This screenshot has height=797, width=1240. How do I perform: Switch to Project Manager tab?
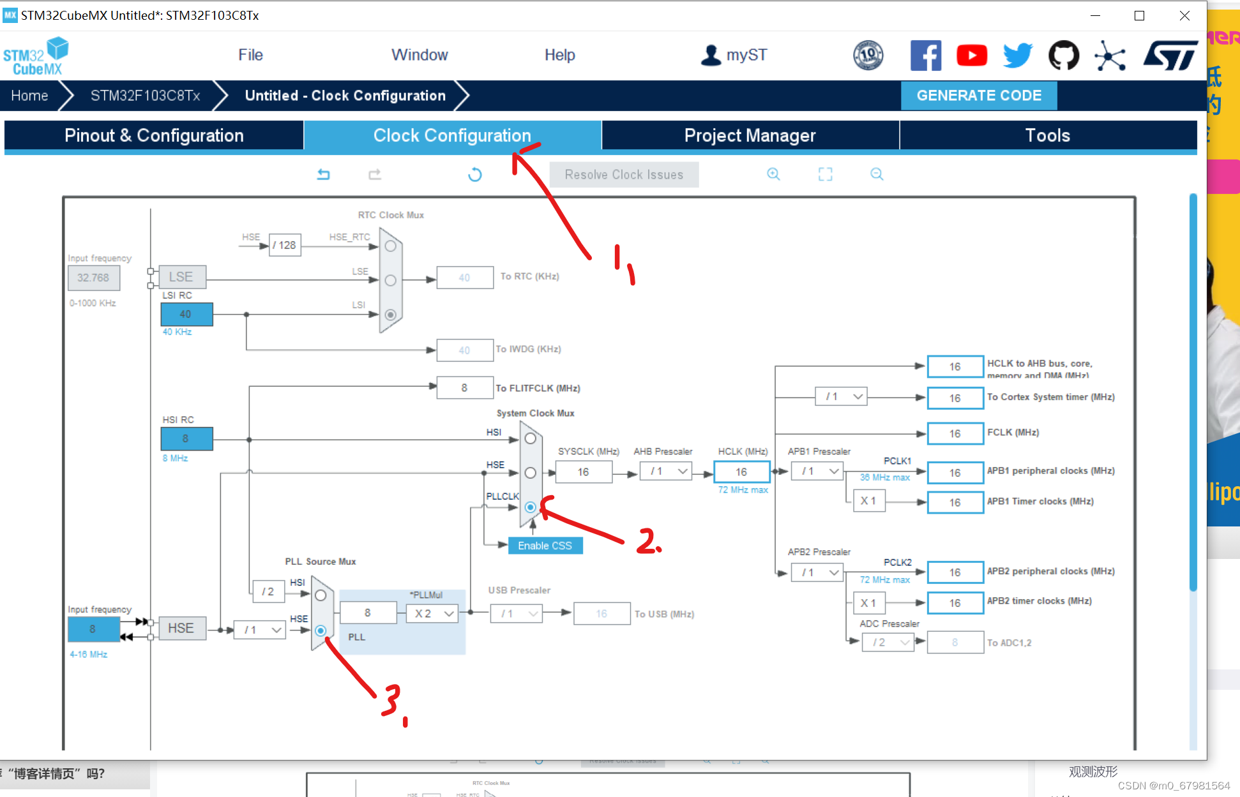click(750, 135)
